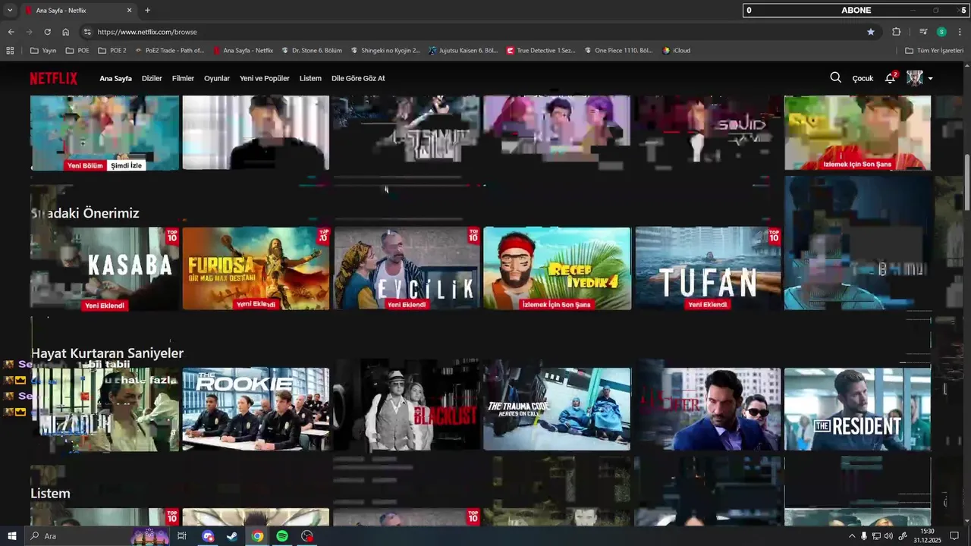Open the apps grid in bookmarks bar
The height and width of the screenshot is (546, 971).
[10, 51]
